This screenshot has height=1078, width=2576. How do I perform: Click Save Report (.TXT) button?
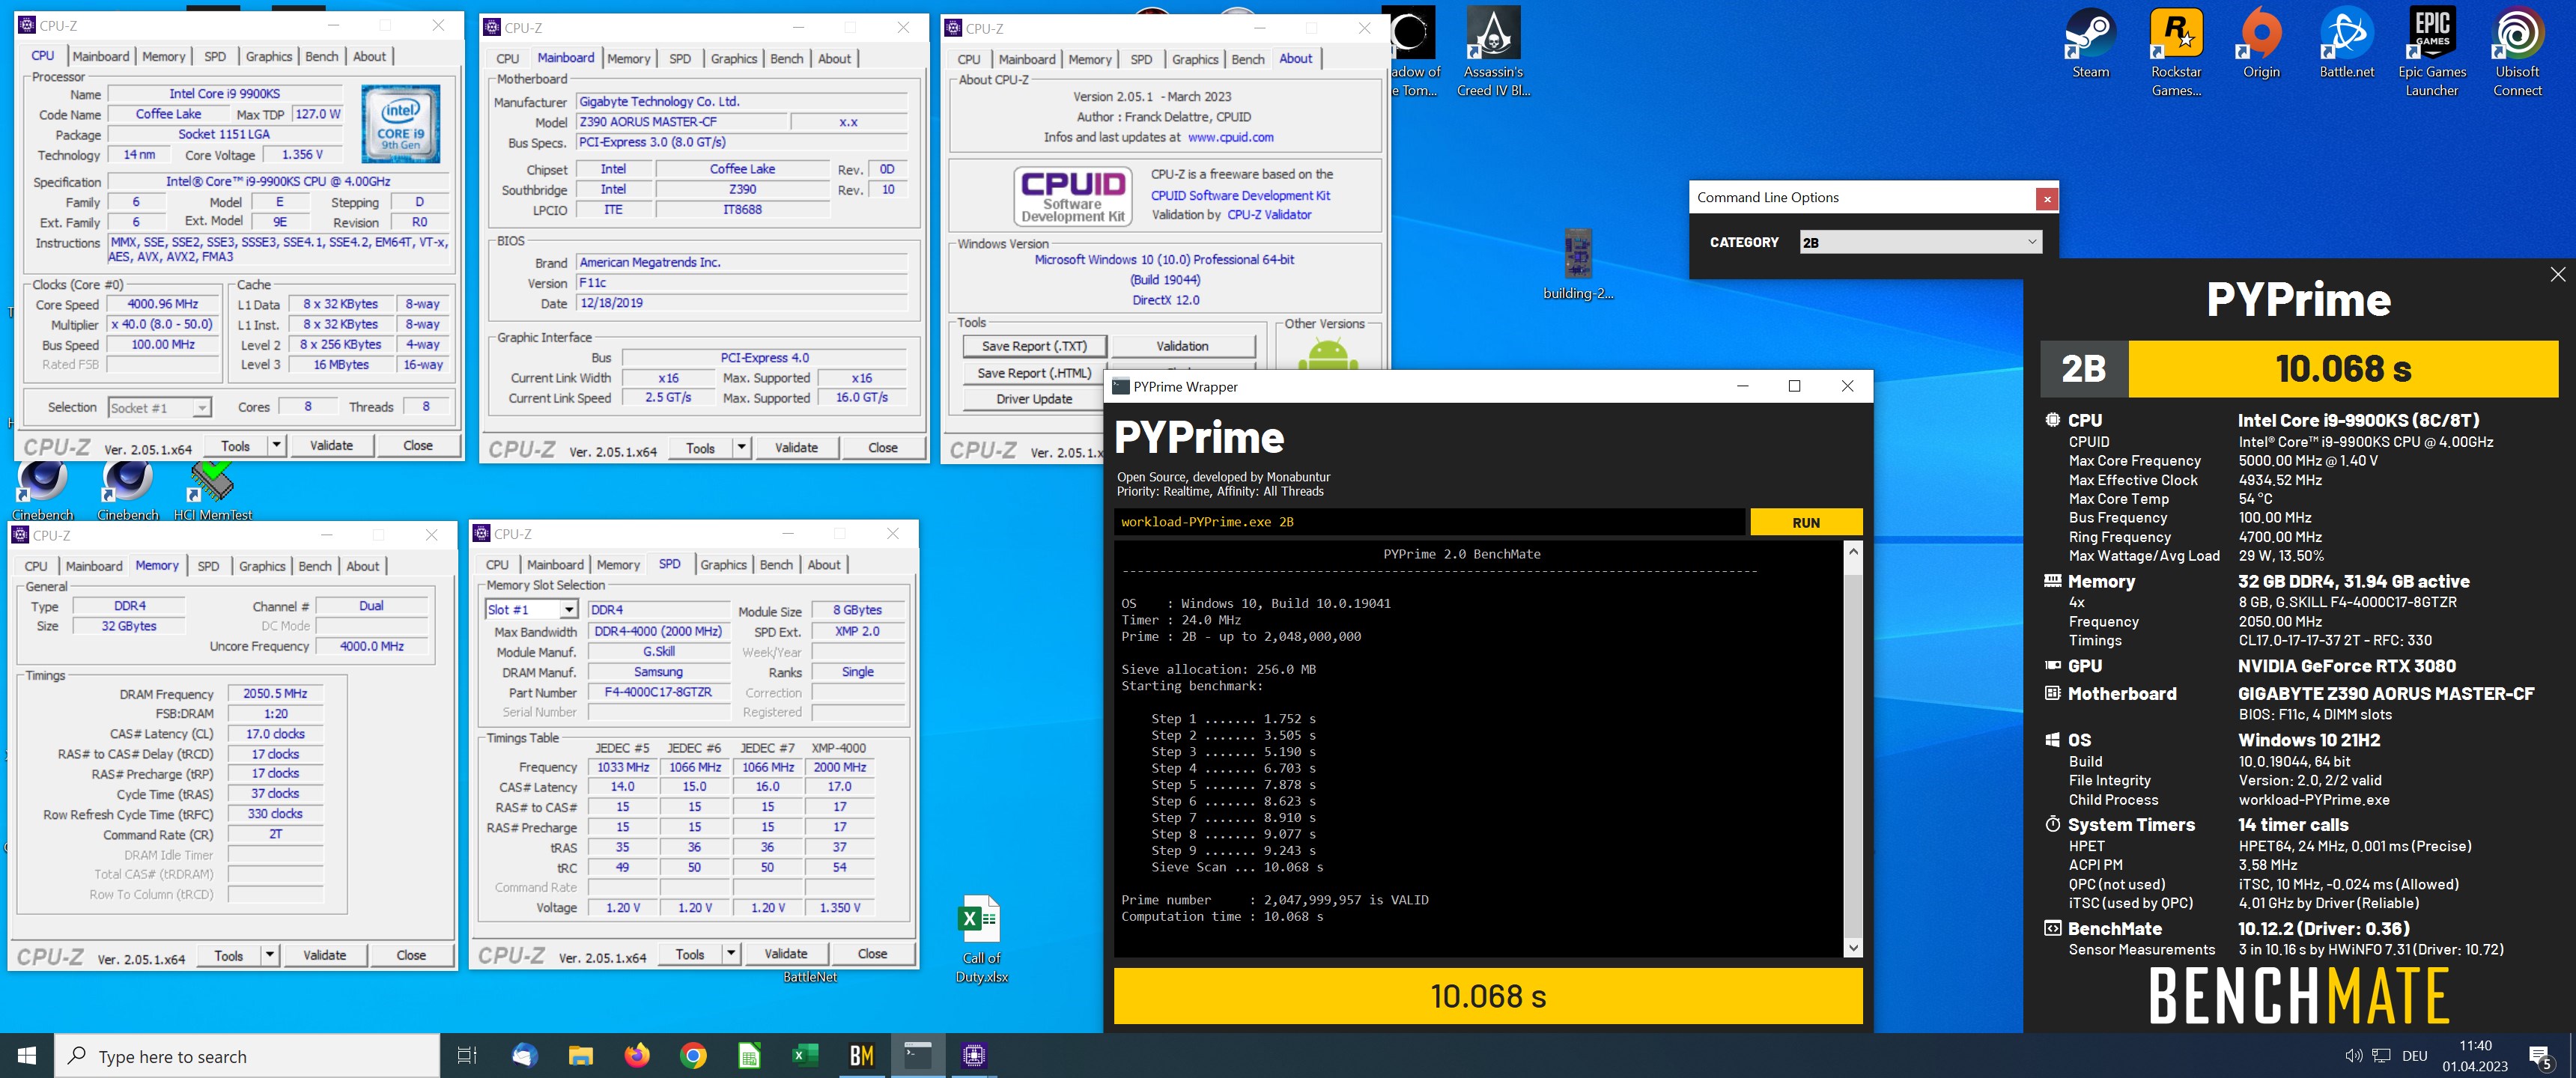1034,346
